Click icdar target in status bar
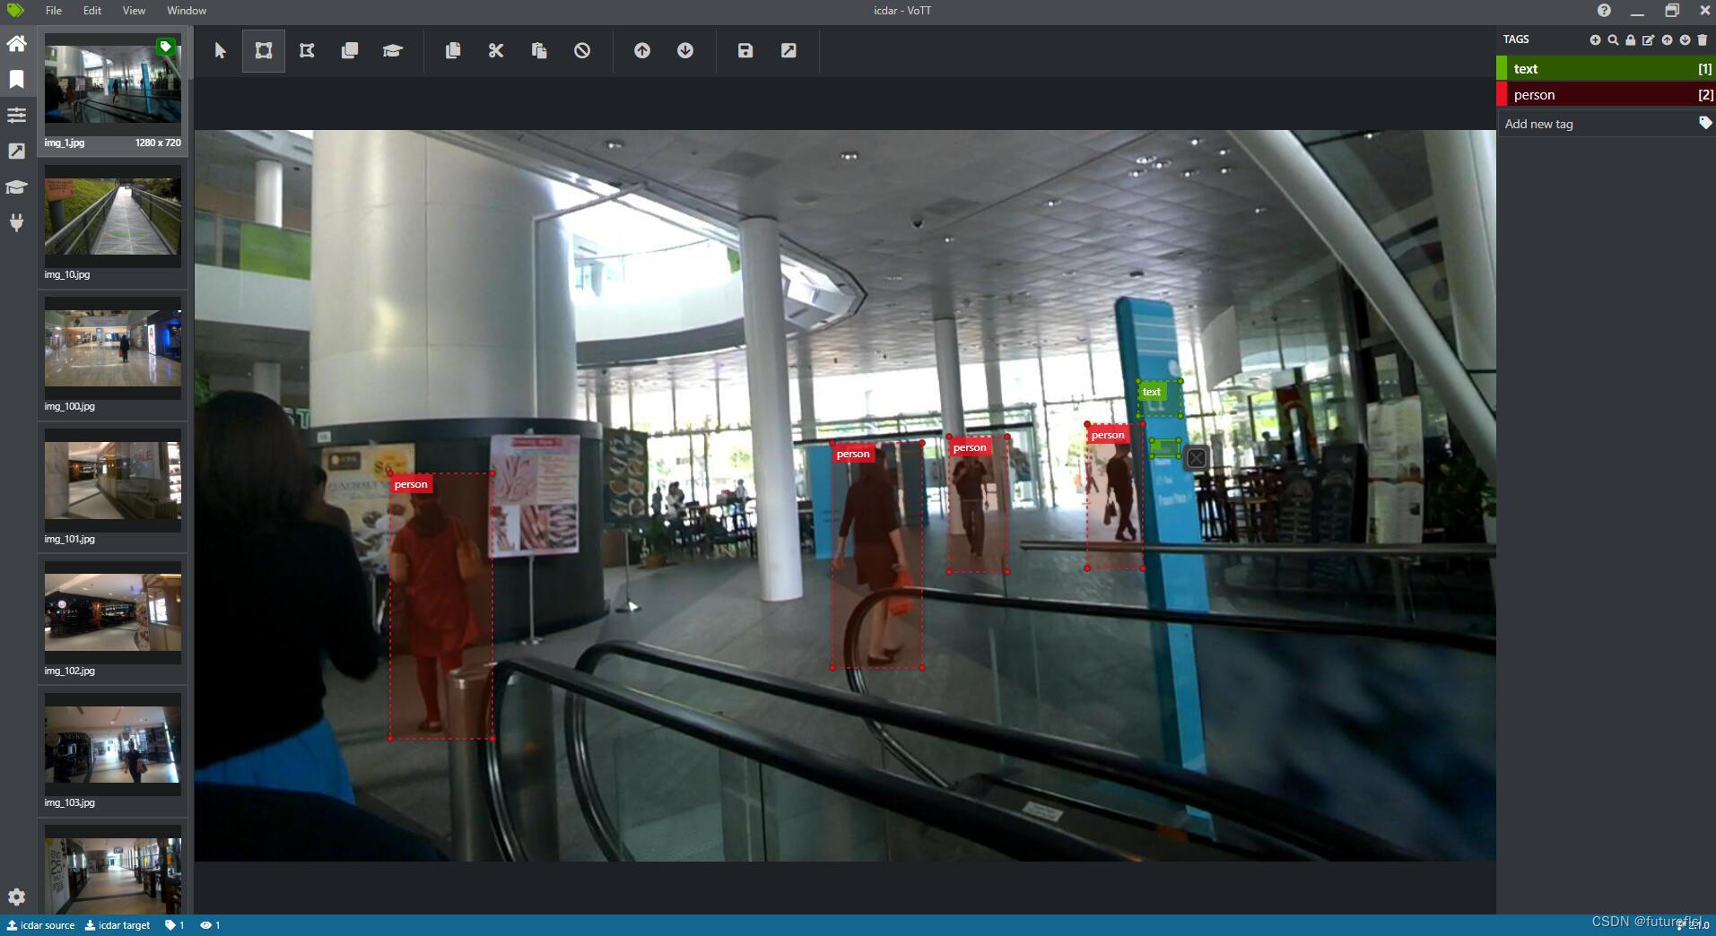1716x936 pixels. [118, 925]
